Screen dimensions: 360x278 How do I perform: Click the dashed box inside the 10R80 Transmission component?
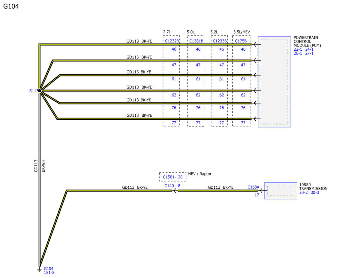click(280, 191)
